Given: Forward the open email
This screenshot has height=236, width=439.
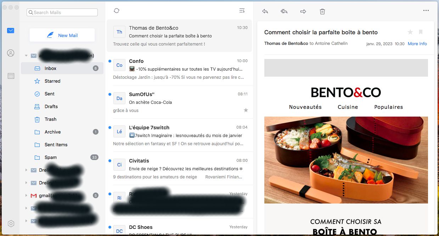Looking at the screenshot, I should (x=303, y=11).
